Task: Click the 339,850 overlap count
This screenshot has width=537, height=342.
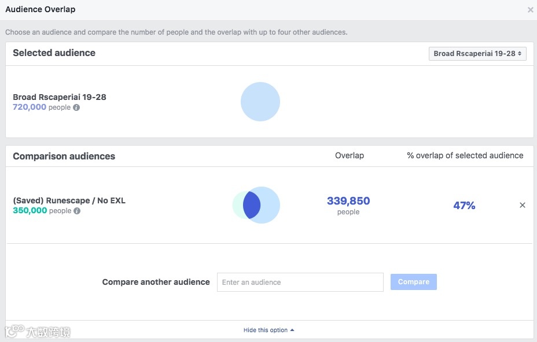Action: [x=348, y=201]
